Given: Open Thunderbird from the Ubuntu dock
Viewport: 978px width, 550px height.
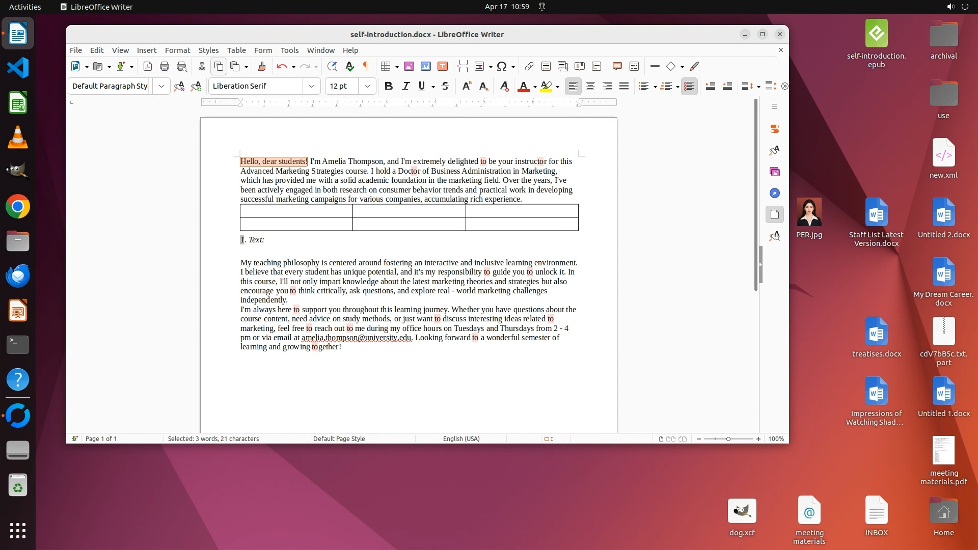Looking at the screenshot, I should click(x=18, y=276).
